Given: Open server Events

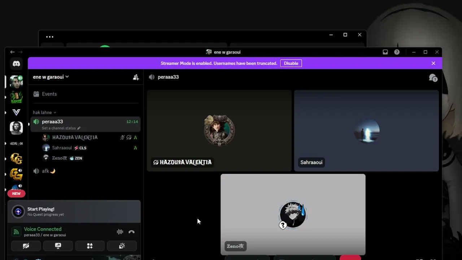Looking at the screenshot, I should tap(85, 94).
